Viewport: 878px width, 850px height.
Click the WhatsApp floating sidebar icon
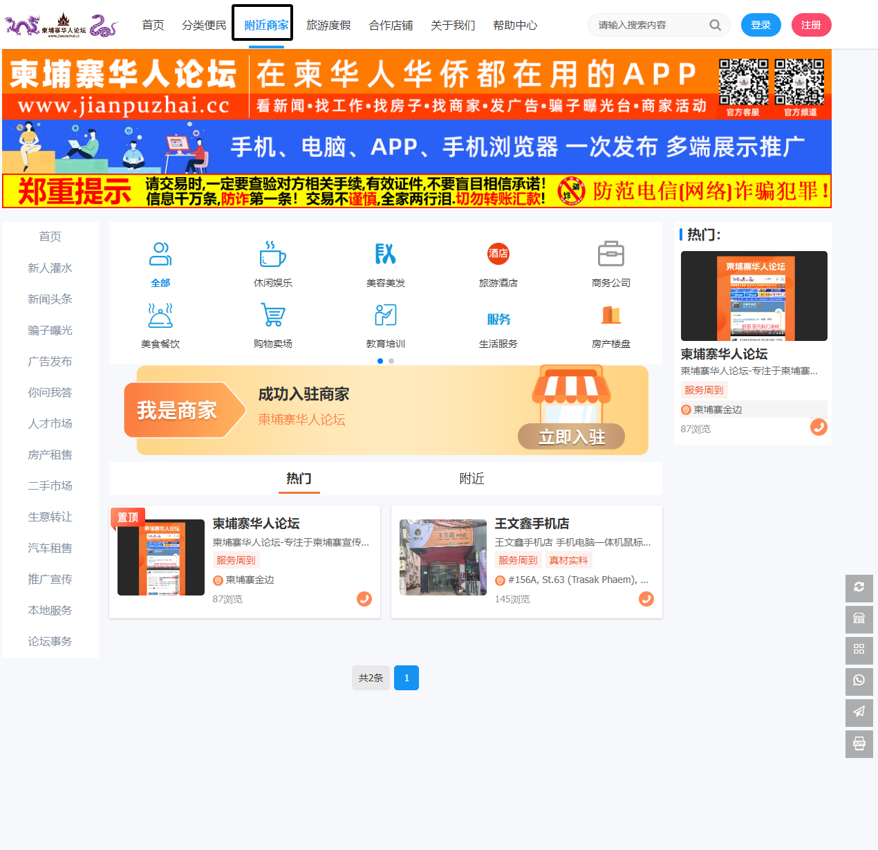pos(859,681)
